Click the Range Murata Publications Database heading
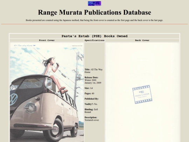Image resolution: width=189 pixels, height=142 pixels. point(94,12)
